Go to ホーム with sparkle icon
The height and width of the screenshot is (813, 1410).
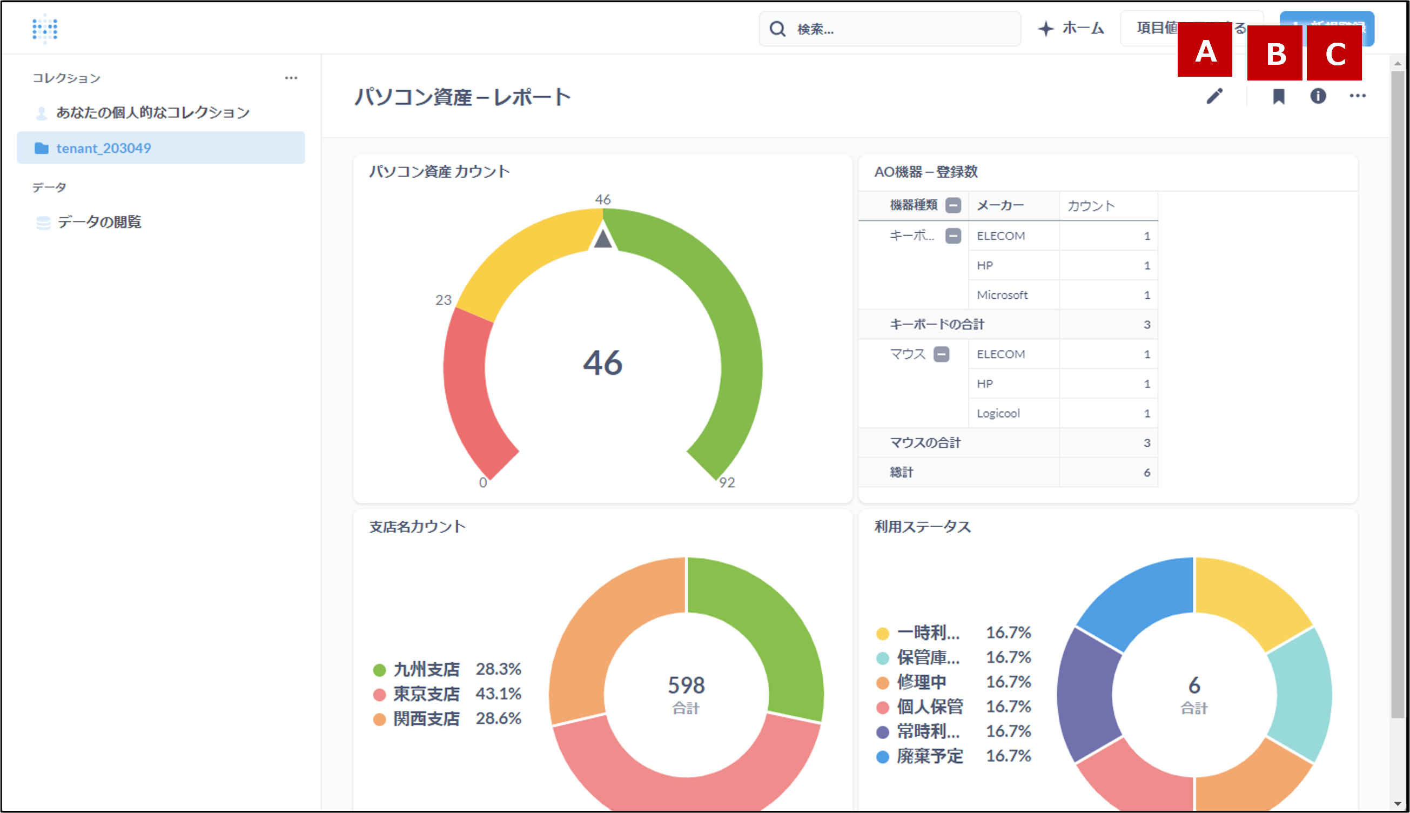click(x=1071, y=28)
